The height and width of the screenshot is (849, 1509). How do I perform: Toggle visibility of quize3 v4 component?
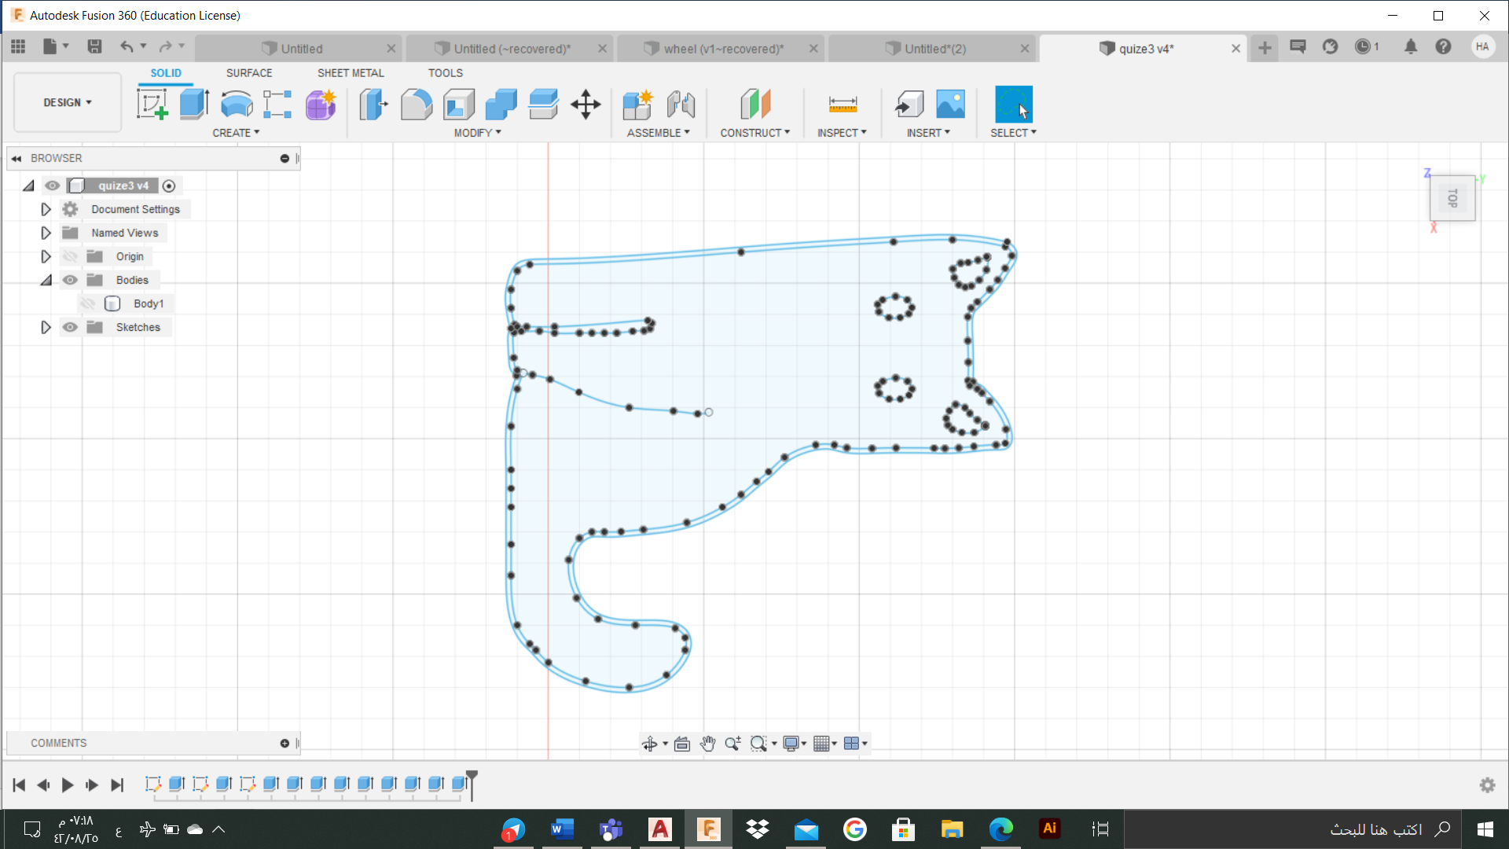tap(52, 186)
